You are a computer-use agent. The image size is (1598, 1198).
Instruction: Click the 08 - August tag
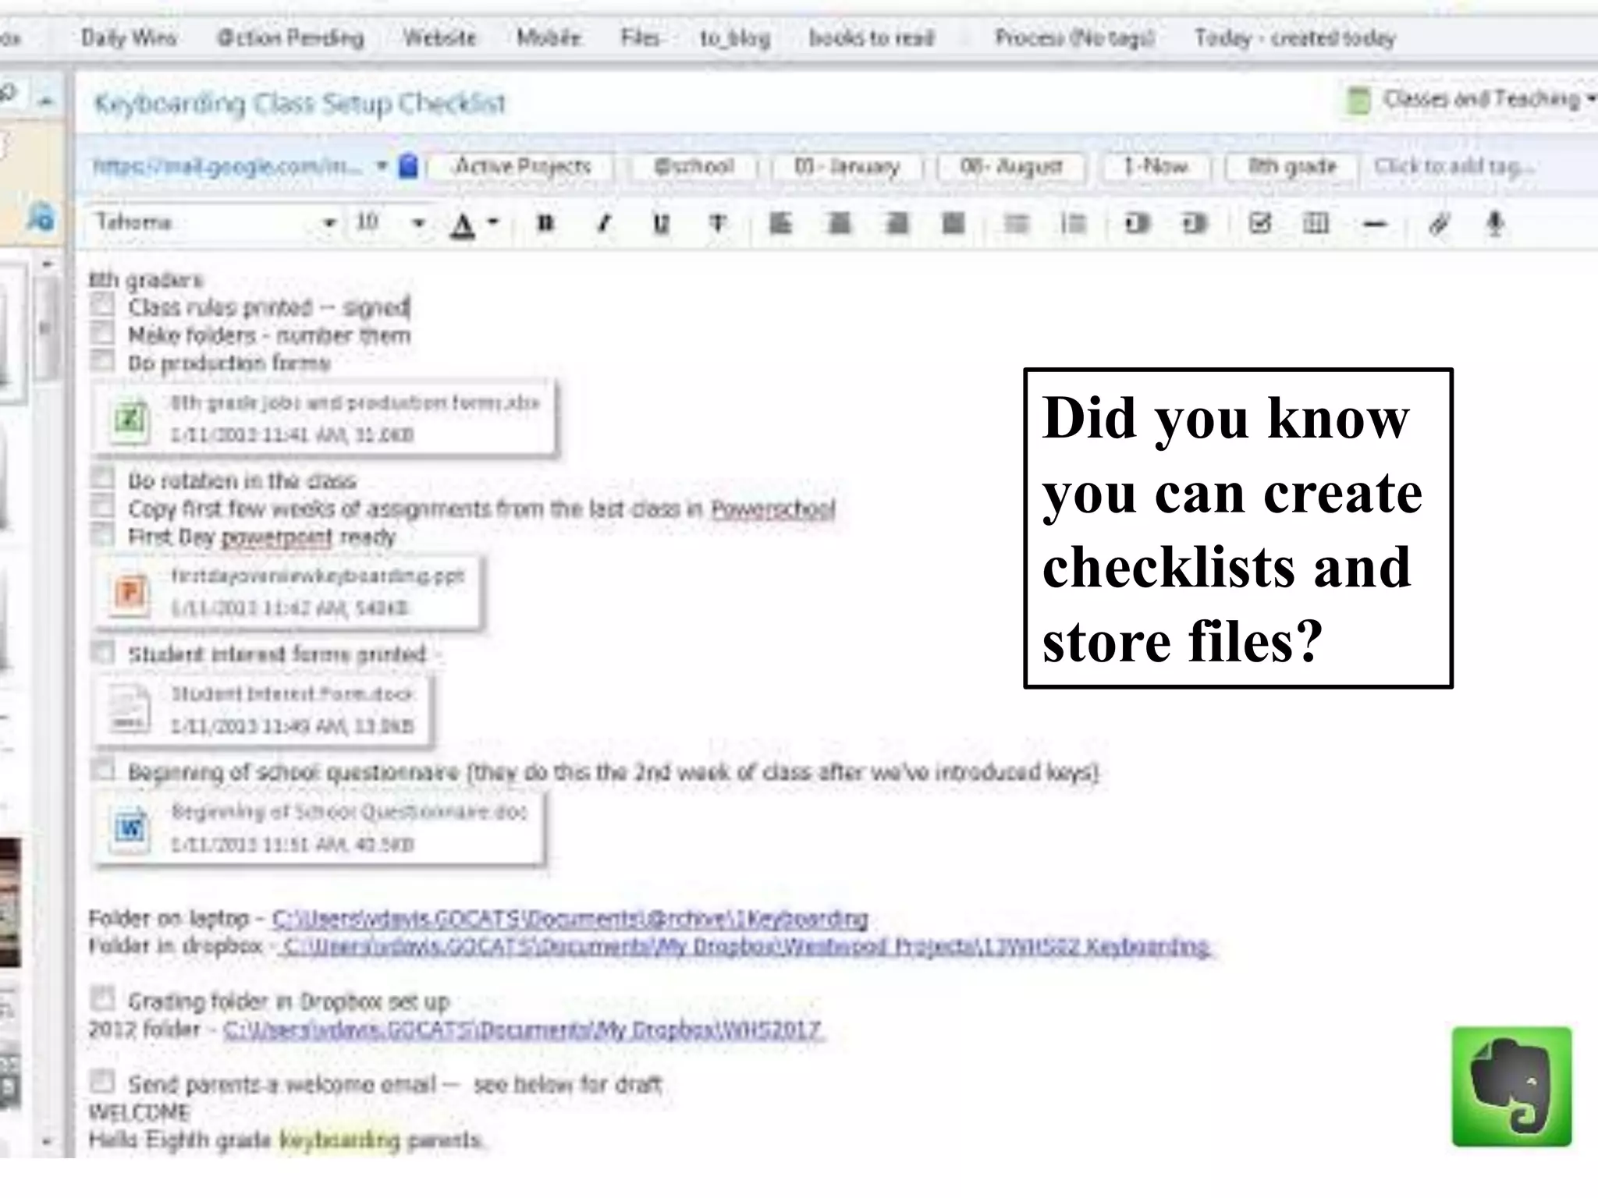tap(1010, 166)
